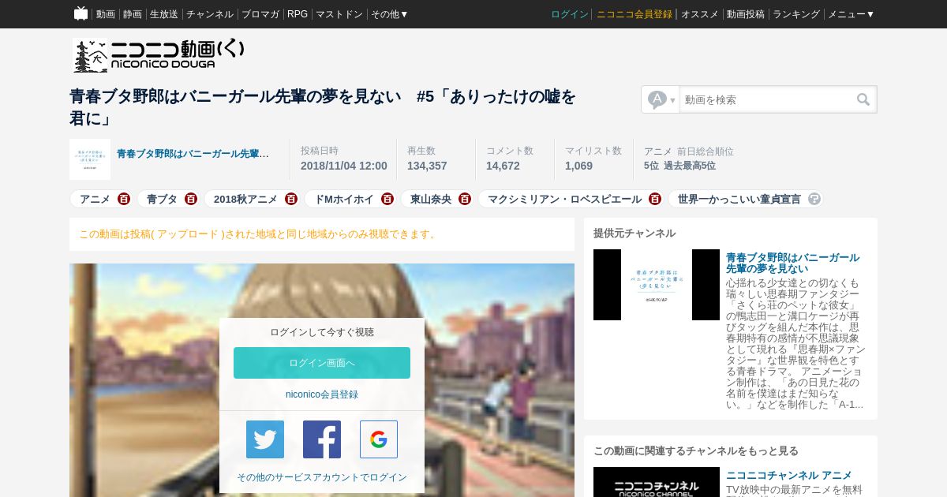Open 生放送 in the top navigation

(164, 14)
